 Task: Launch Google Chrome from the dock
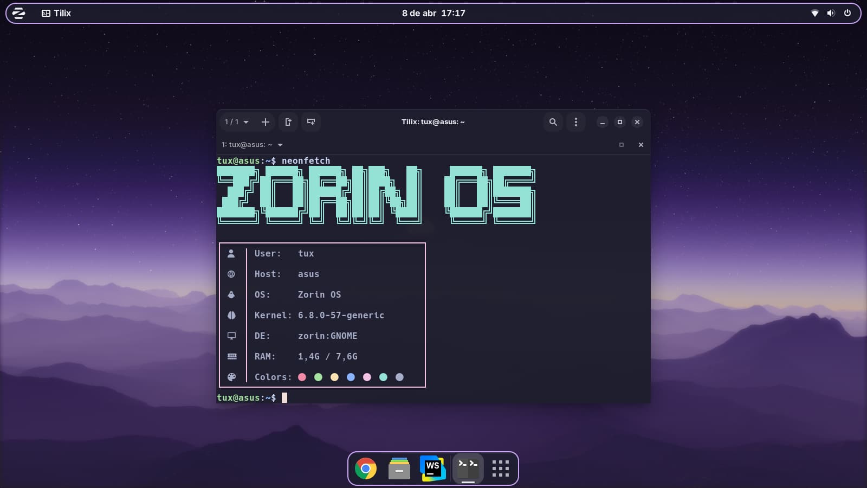click(x=366, y=468)
